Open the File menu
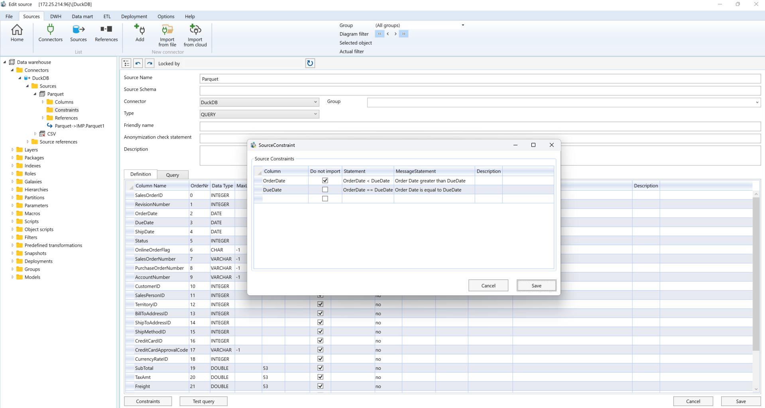Image resolution: width=765 pixels, height=408 pixels. coord(9,16)
